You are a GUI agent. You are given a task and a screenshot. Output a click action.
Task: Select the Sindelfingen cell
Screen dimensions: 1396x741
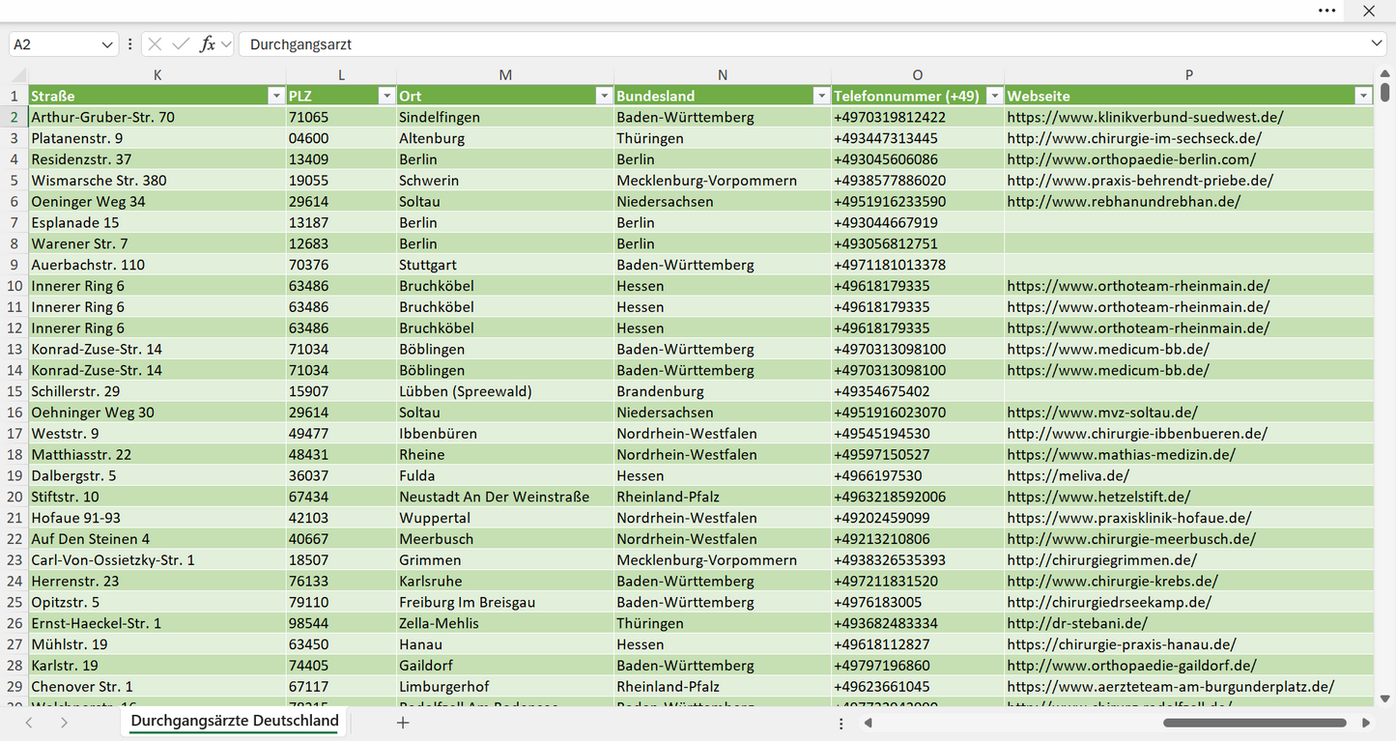505,117
